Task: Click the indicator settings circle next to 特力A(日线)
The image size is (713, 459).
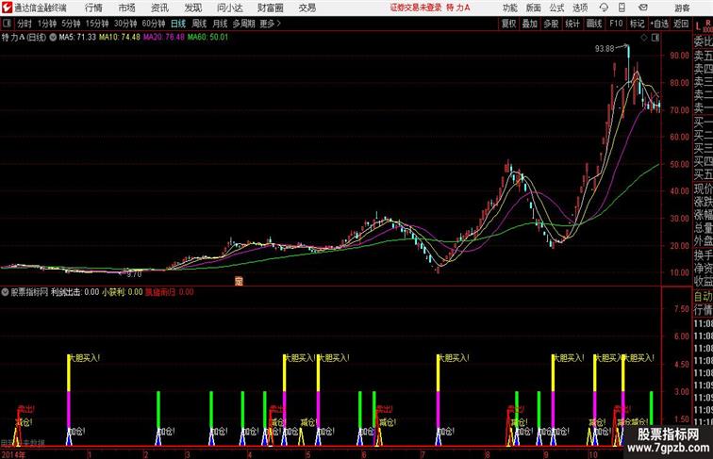Action: point(53,38)
